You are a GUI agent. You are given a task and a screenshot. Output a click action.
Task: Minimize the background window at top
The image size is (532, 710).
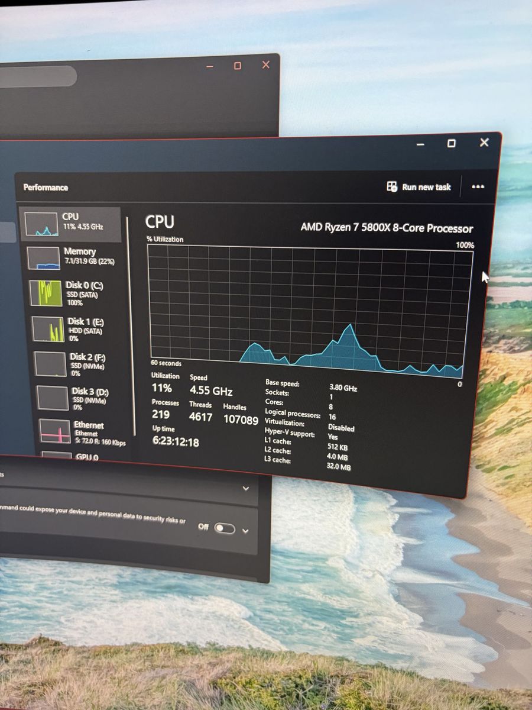(x=209, y=66)
